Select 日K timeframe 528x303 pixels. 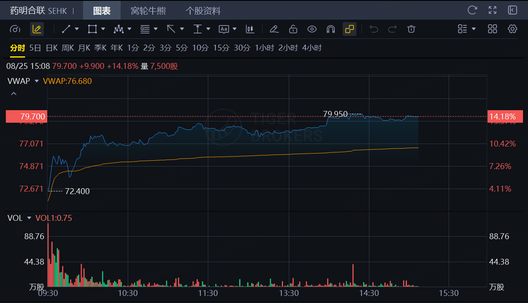(52, 48)
